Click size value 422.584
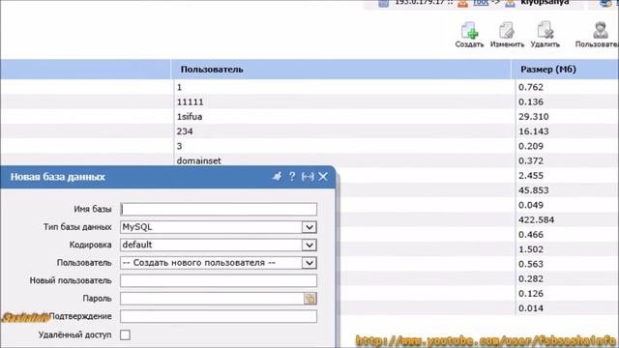 536,219
